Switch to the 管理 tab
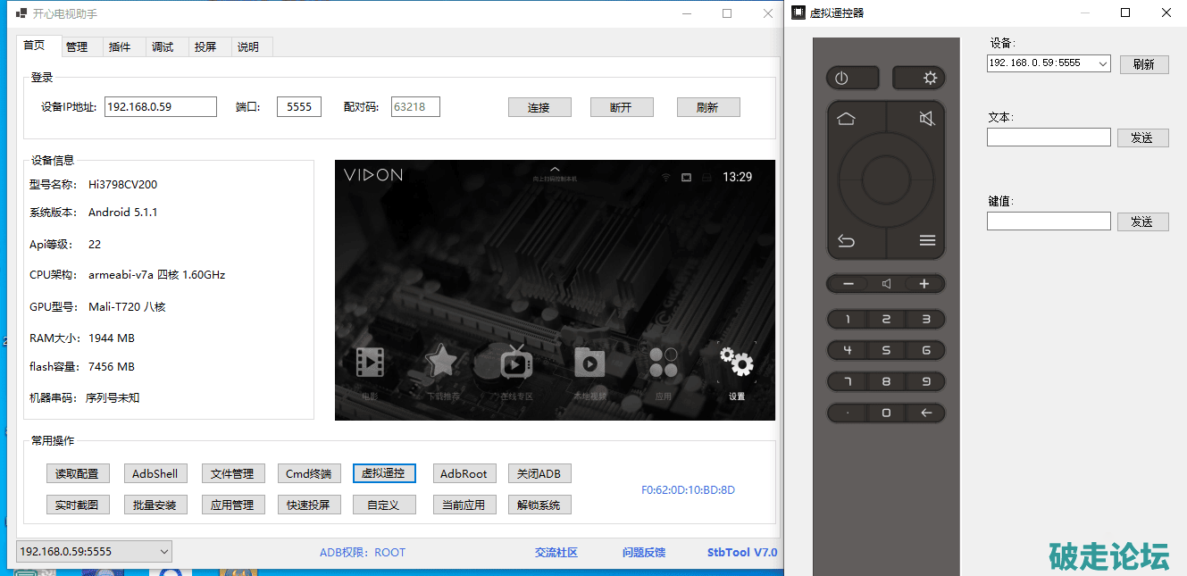 [77, 47]
